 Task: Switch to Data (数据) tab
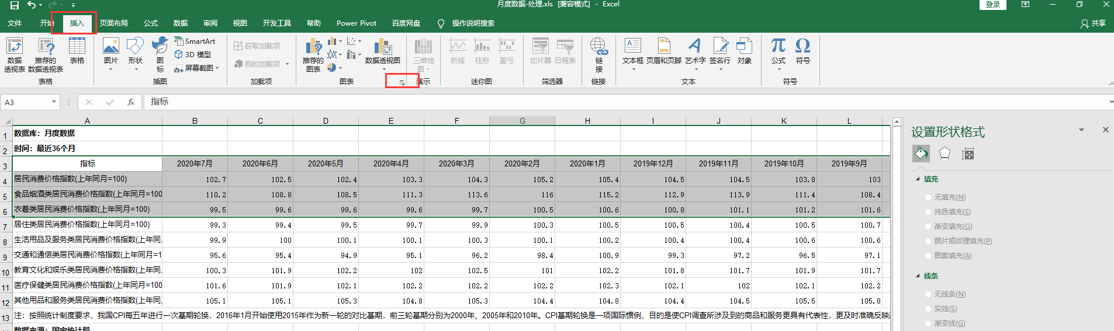click(x=181, y=23)
